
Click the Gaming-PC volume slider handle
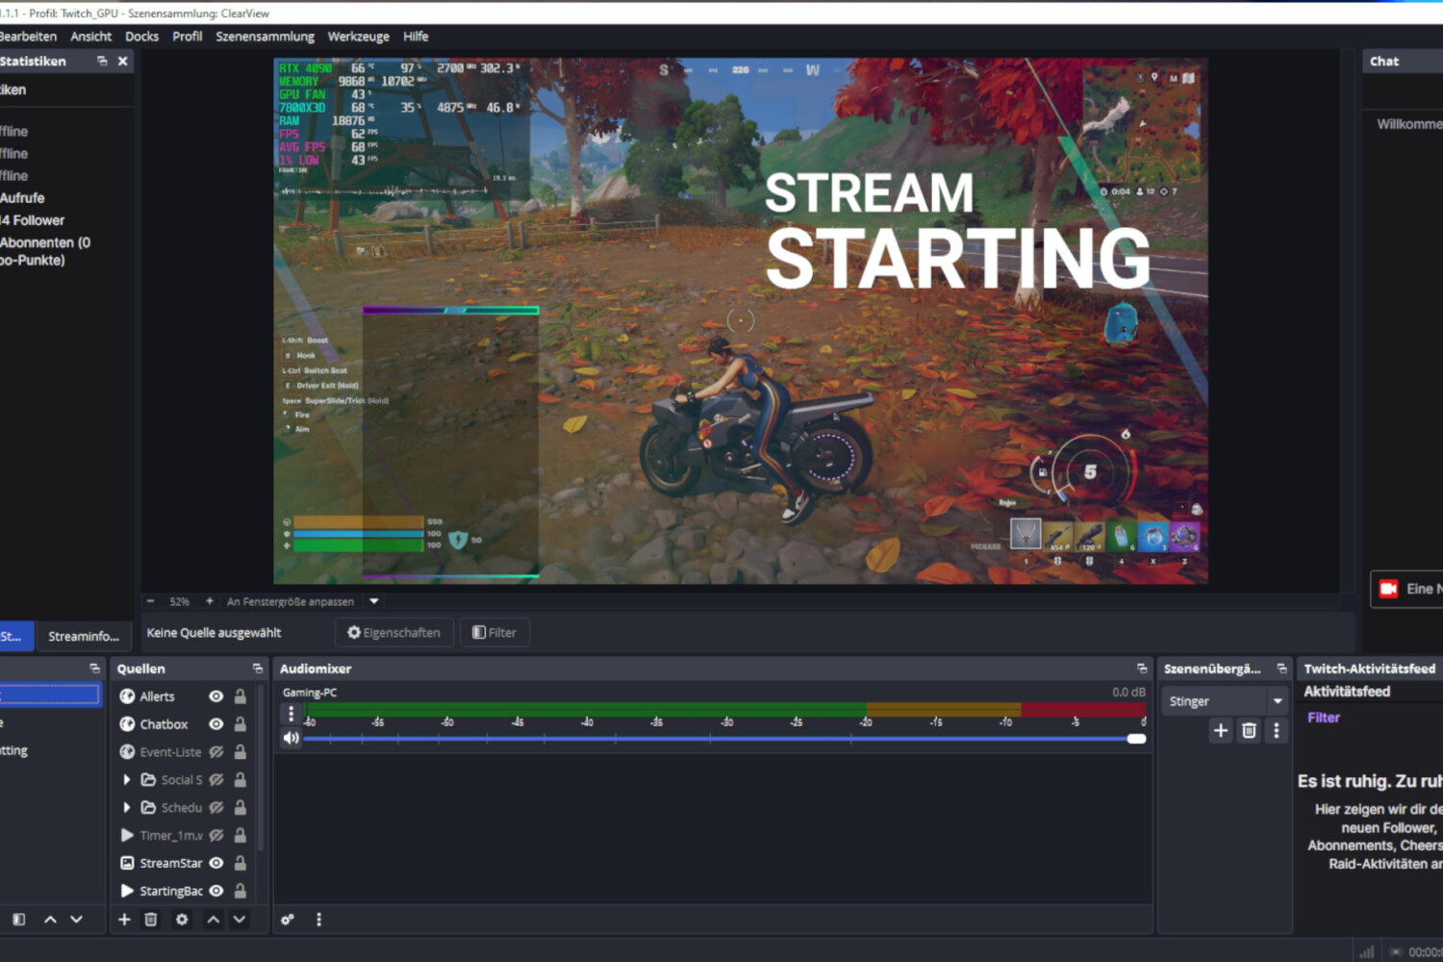click(1136, 739)
